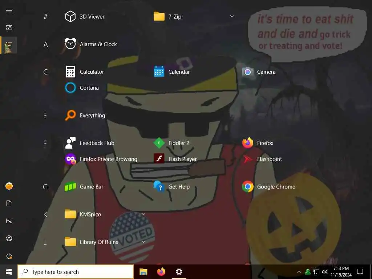
Task: Expand the 7-Zip folder chevron
Action: click(232, 16)
